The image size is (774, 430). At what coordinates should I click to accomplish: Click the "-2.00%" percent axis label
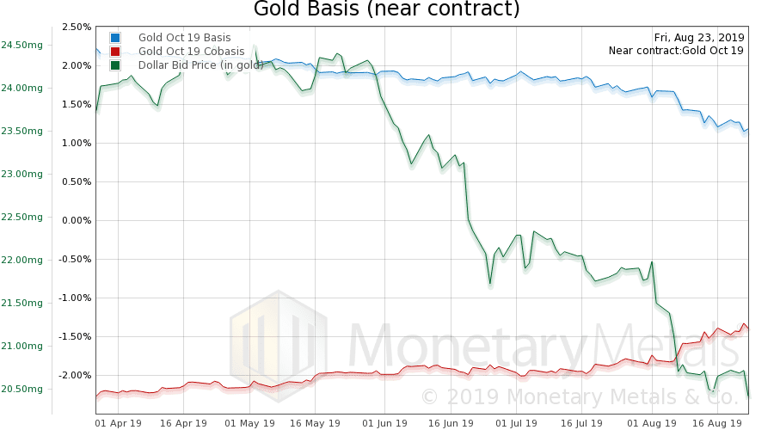76,376
